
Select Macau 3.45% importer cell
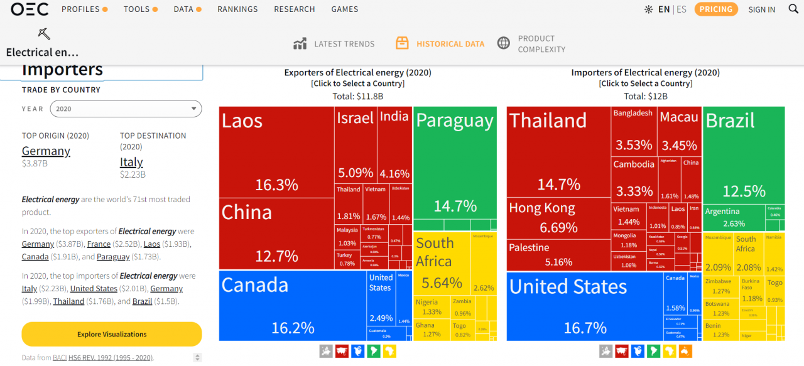point(680,131)
